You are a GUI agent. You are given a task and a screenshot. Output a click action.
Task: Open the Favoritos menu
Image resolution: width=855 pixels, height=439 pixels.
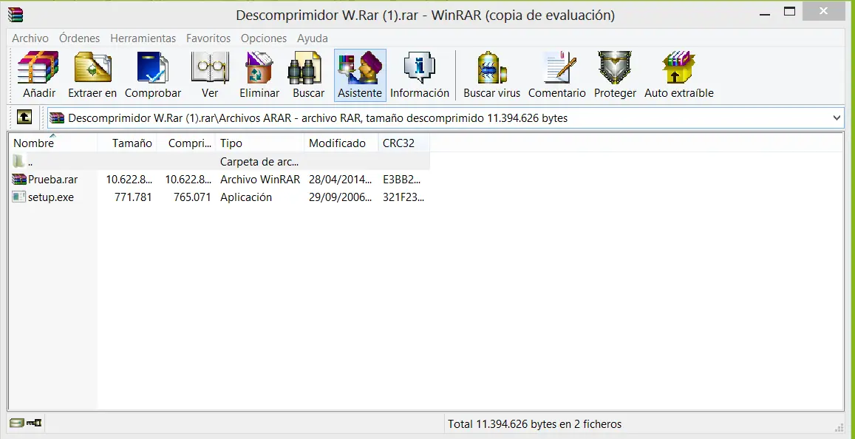click(208, 38)
